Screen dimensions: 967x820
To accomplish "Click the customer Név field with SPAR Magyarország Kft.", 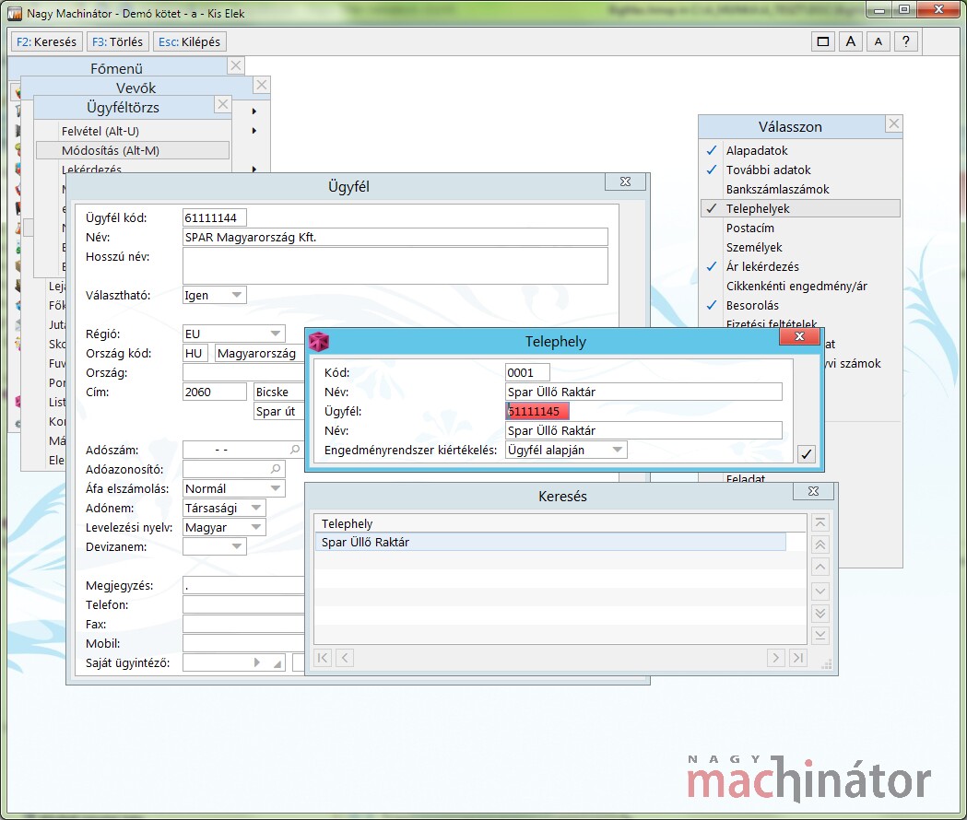I will click(x=395, y=237).
